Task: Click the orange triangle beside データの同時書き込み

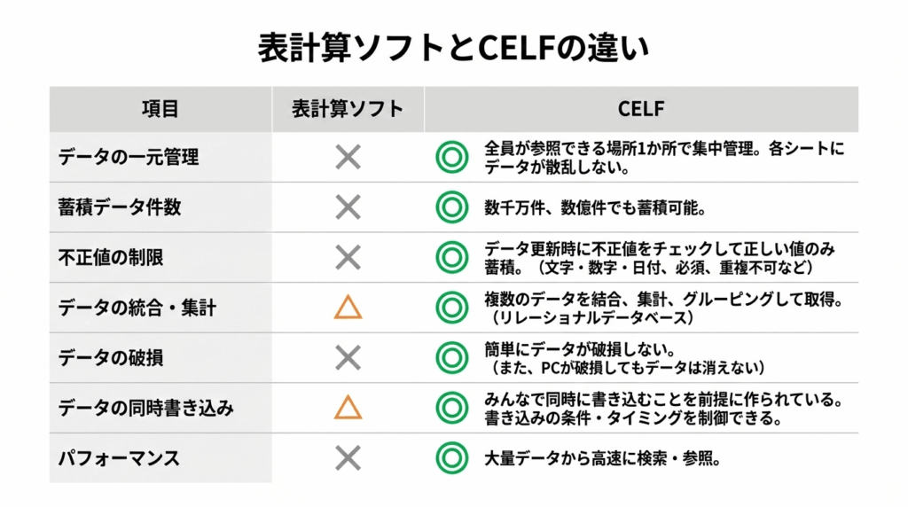Action: click(348, 408)
